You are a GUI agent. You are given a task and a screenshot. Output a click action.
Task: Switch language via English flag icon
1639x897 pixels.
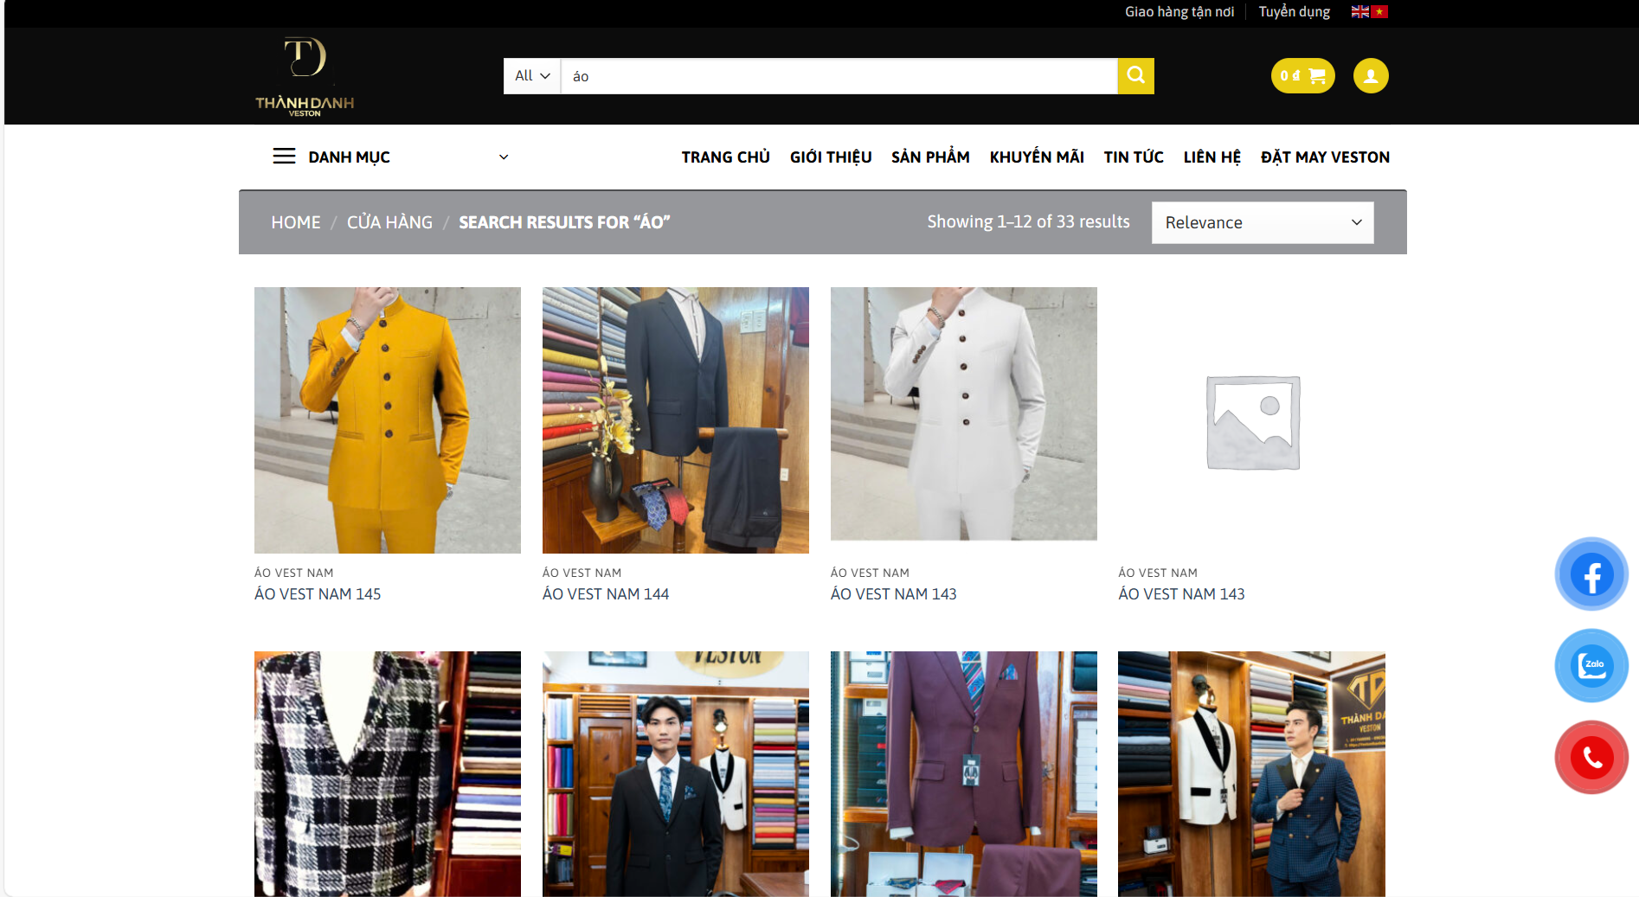1359,12
